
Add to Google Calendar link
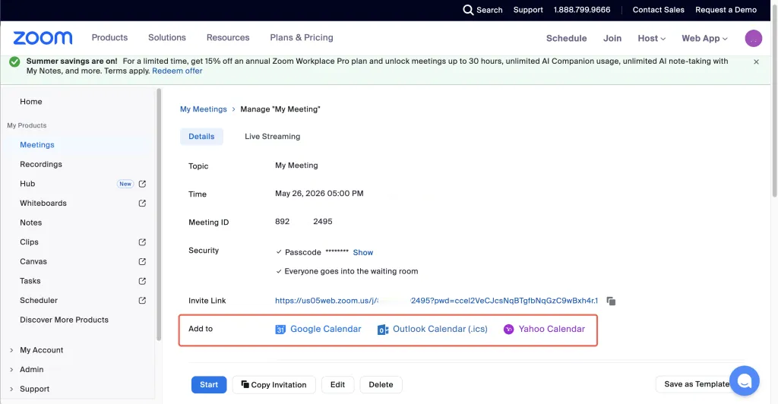[x=325, y=329]
